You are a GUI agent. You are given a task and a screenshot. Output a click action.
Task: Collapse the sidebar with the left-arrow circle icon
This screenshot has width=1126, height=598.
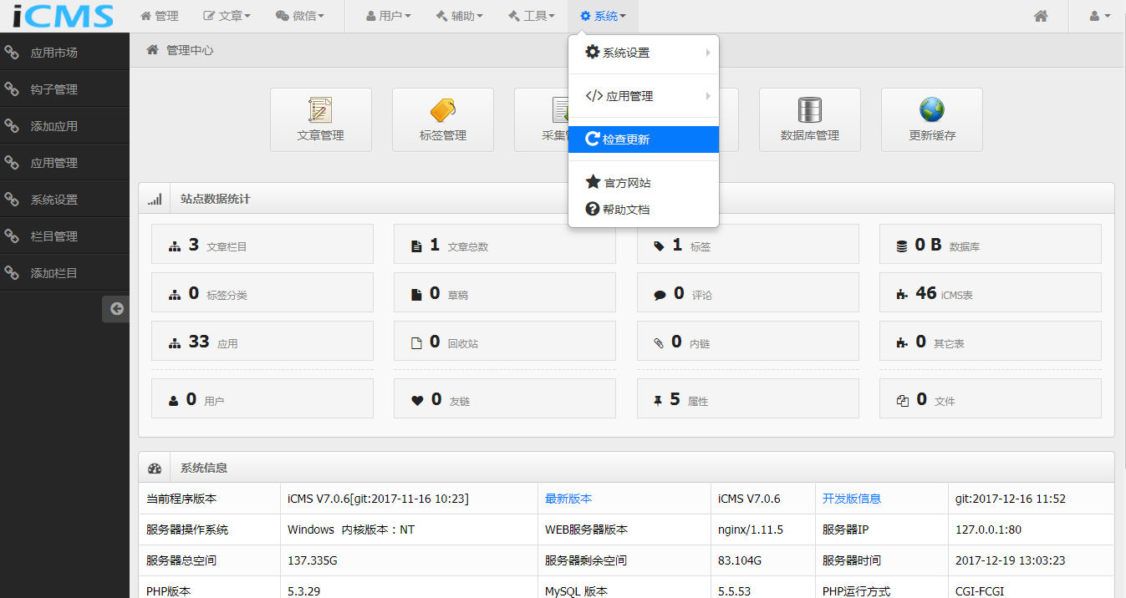coord(117,309)
